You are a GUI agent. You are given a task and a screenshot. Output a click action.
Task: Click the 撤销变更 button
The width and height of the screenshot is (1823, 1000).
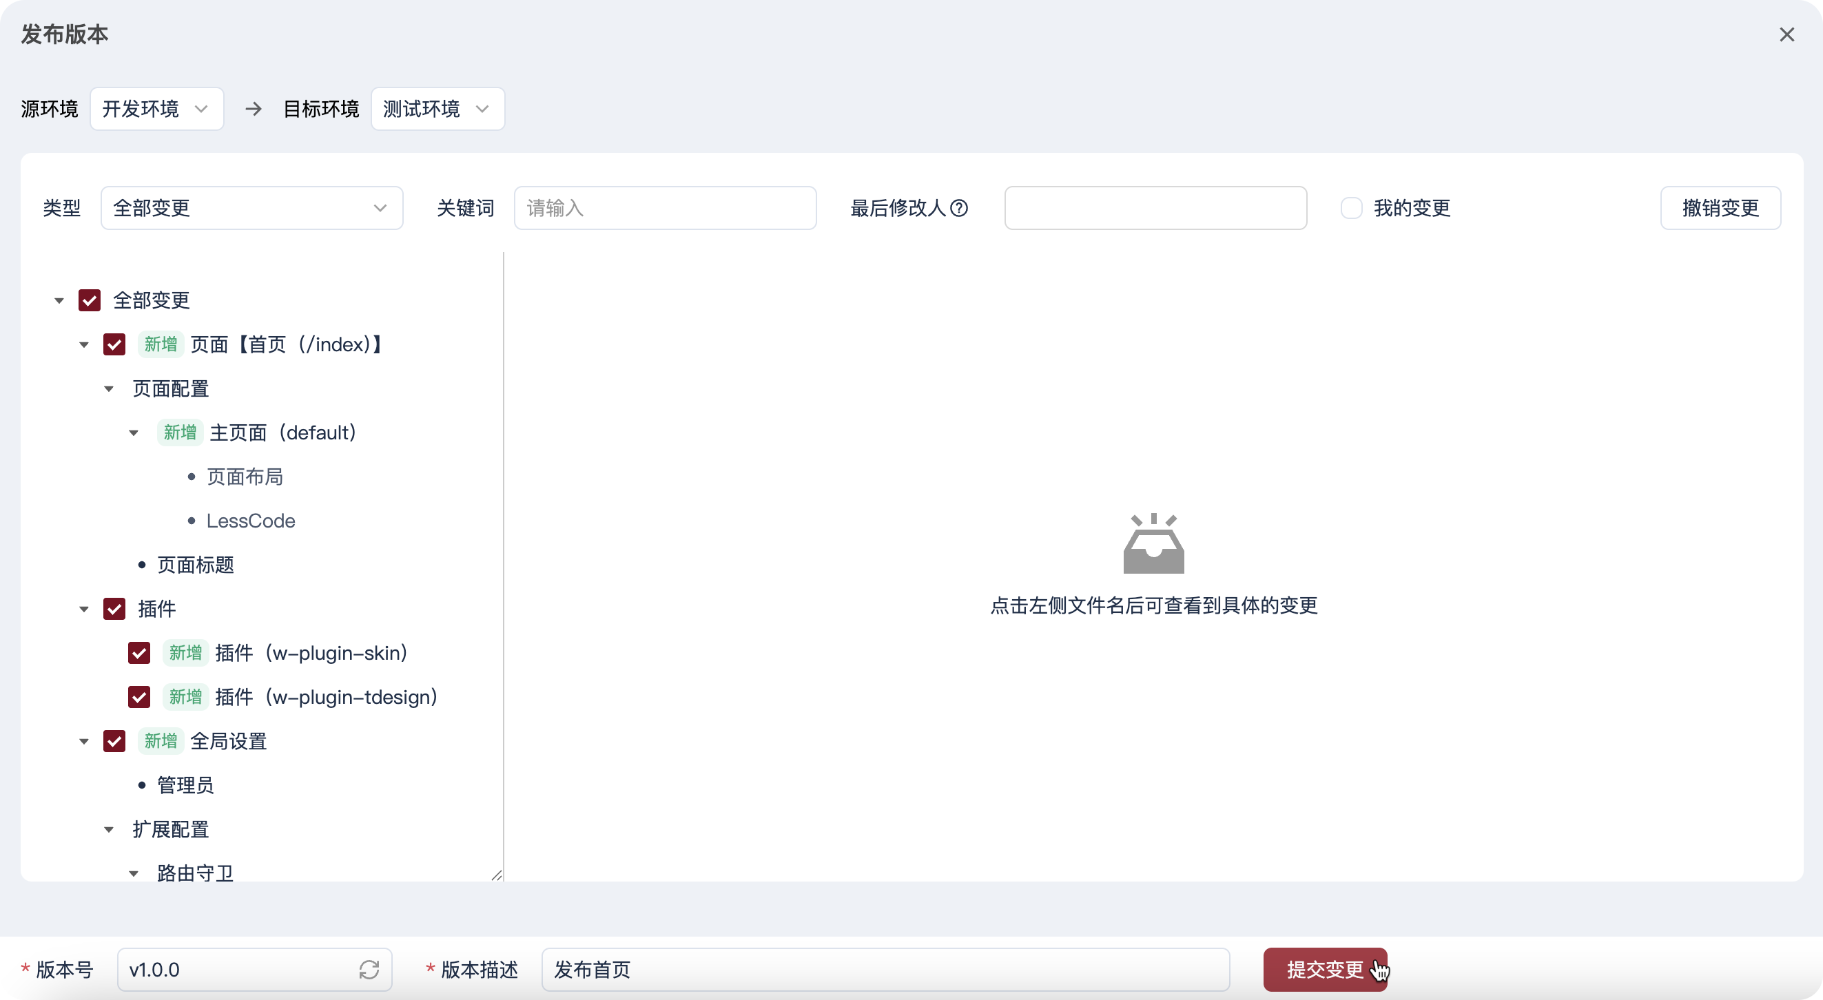pos(1720,208)
